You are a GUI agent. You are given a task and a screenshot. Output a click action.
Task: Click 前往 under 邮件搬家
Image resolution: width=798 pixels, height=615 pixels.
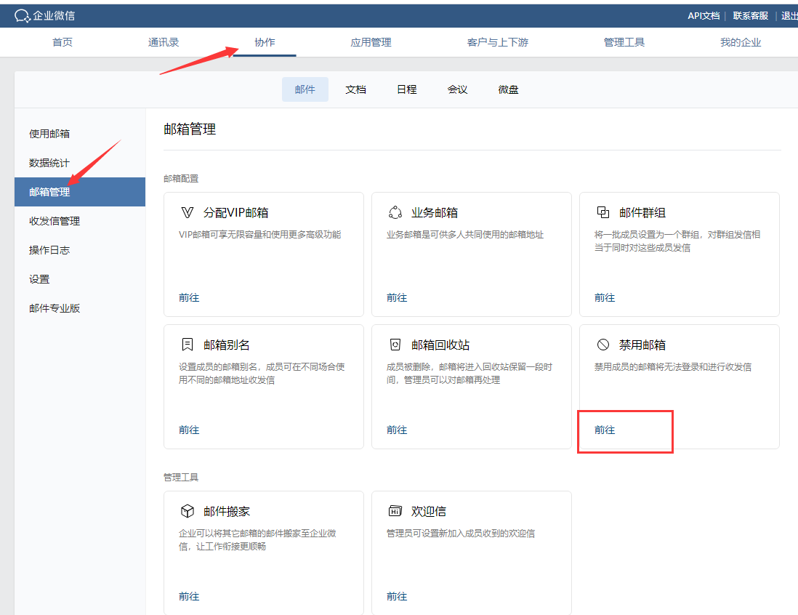click(x=189, y=596)
